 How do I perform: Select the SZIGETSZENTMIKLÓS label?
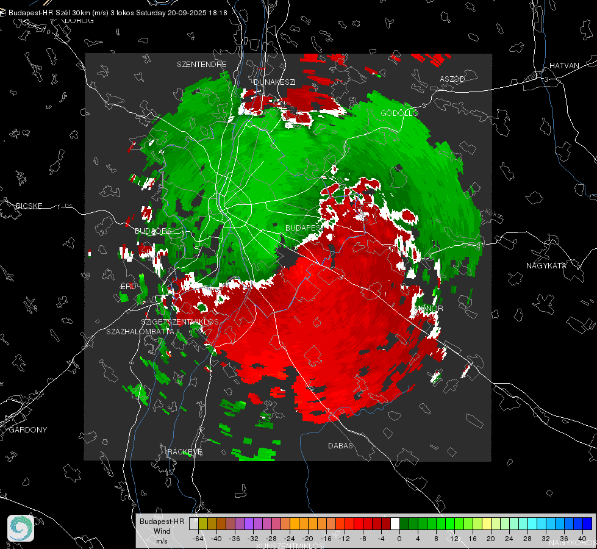[180, 321]
